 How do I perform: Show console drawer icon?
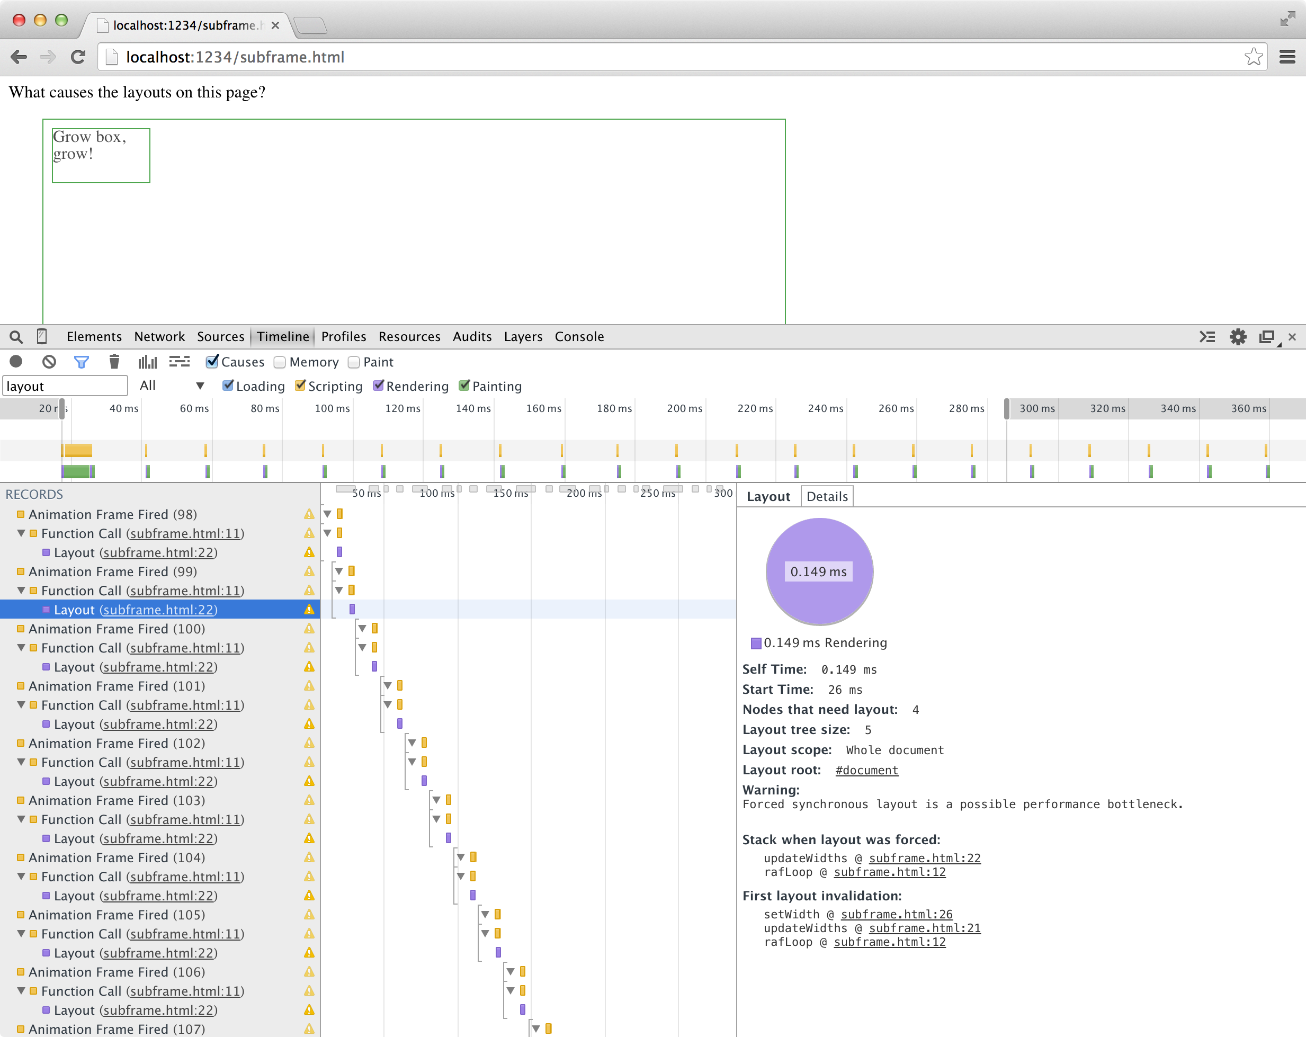(1206, 337)
